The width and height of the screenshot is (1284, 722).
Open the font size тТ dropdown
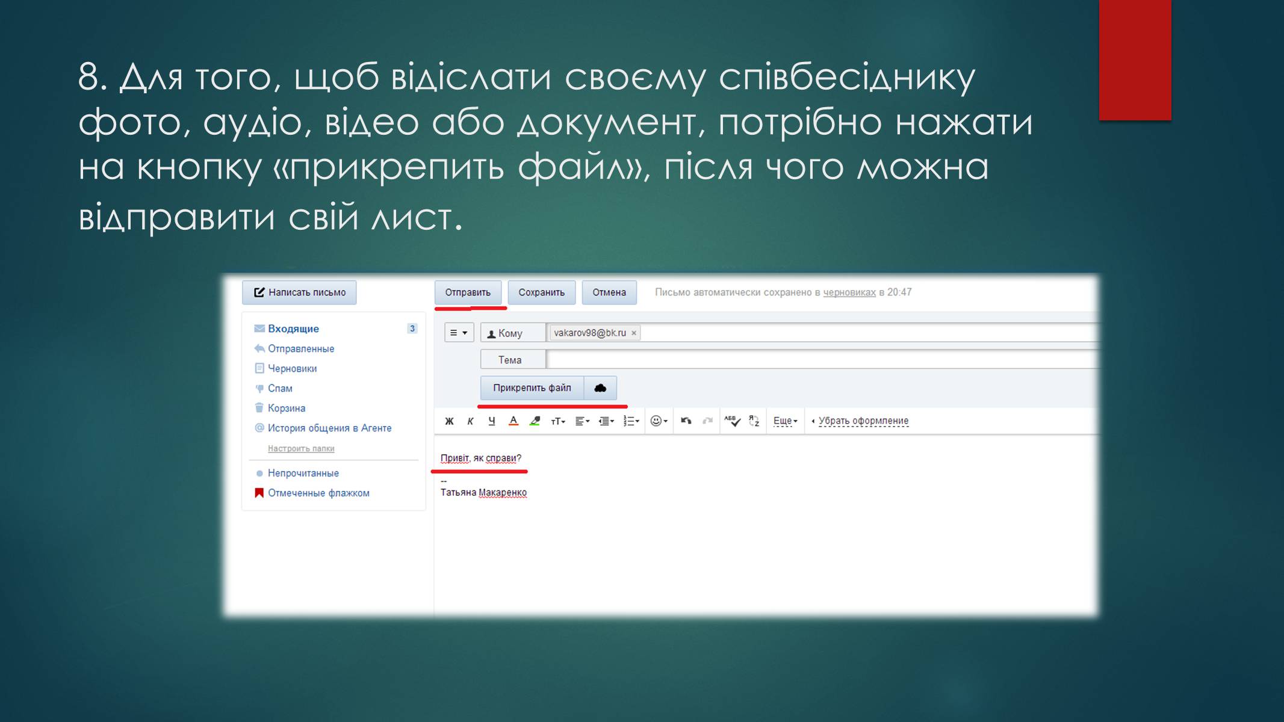[558, 421]
